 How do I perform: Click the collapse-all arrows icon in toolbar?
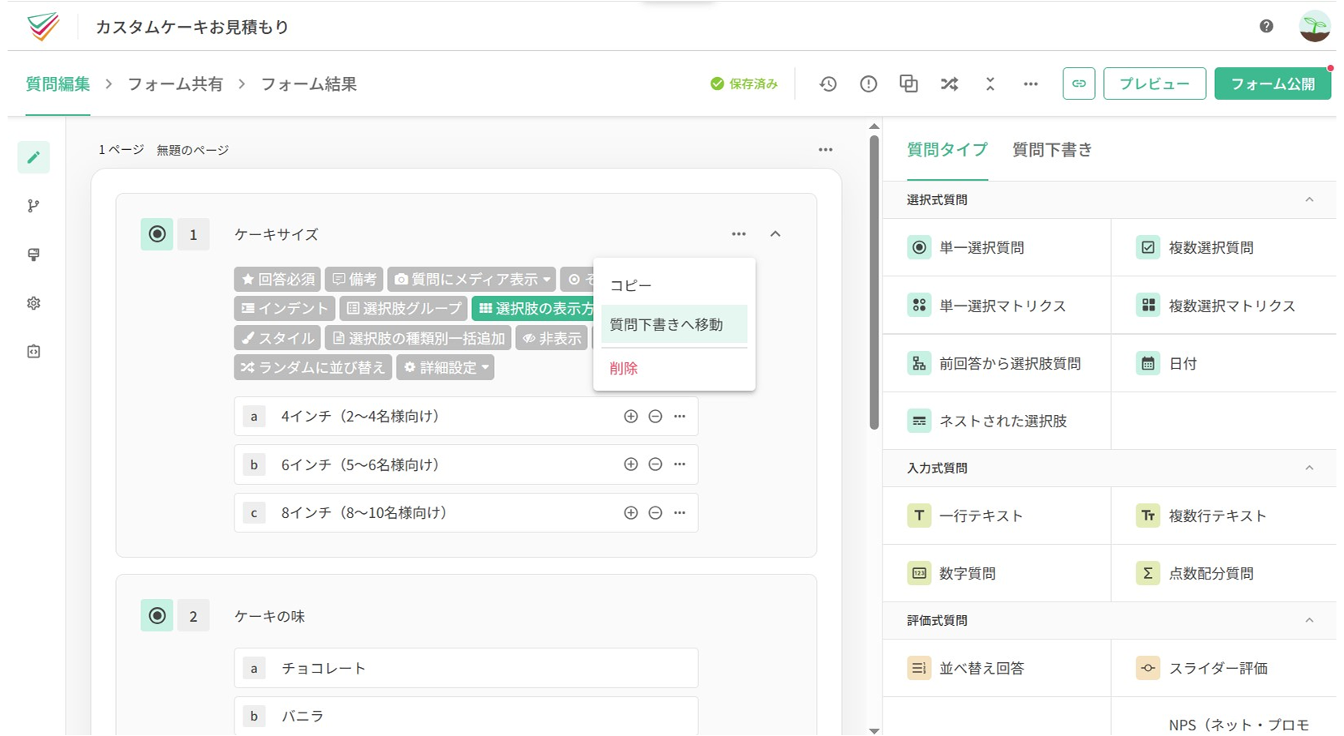pyautogui.click(x=990, y=83)
